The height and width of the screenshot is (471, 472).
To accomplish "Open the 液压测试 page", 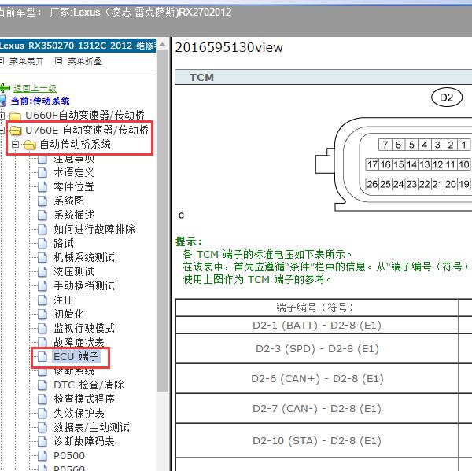I will click(74, 271).
